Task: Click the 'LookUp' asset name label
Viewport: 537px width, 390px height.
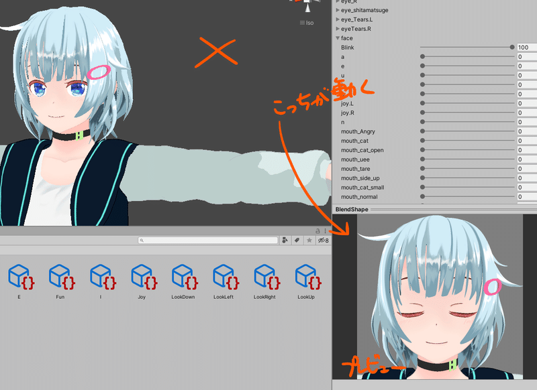Action: (306, 297)
